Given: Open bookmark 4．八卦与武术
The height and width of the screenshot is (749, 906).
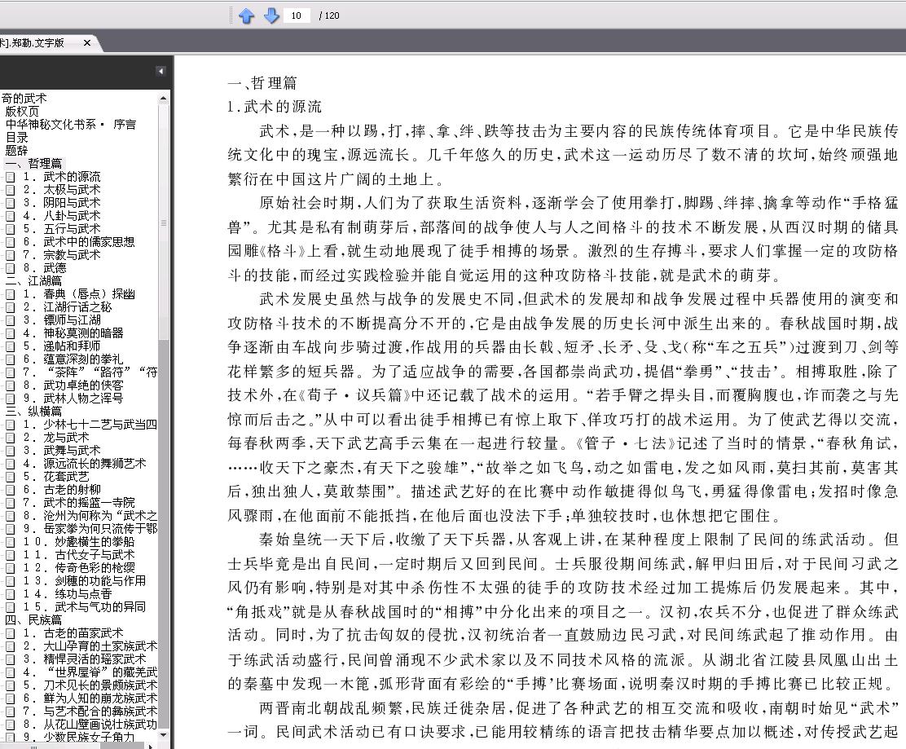Looking at the screenshot, I should tap(62, 215).
